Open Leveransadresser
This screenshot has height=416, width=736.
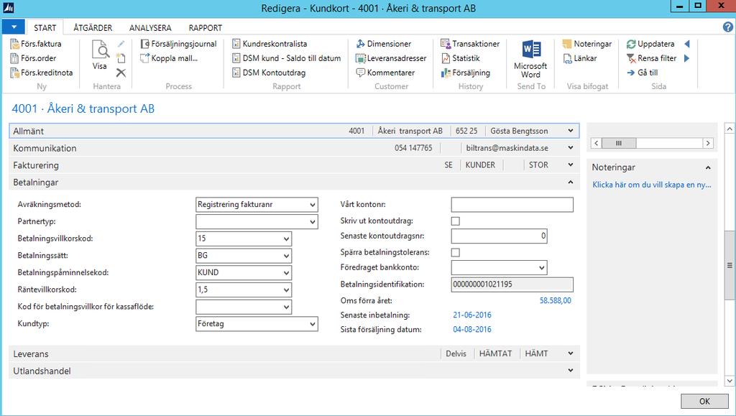[391, 58]
